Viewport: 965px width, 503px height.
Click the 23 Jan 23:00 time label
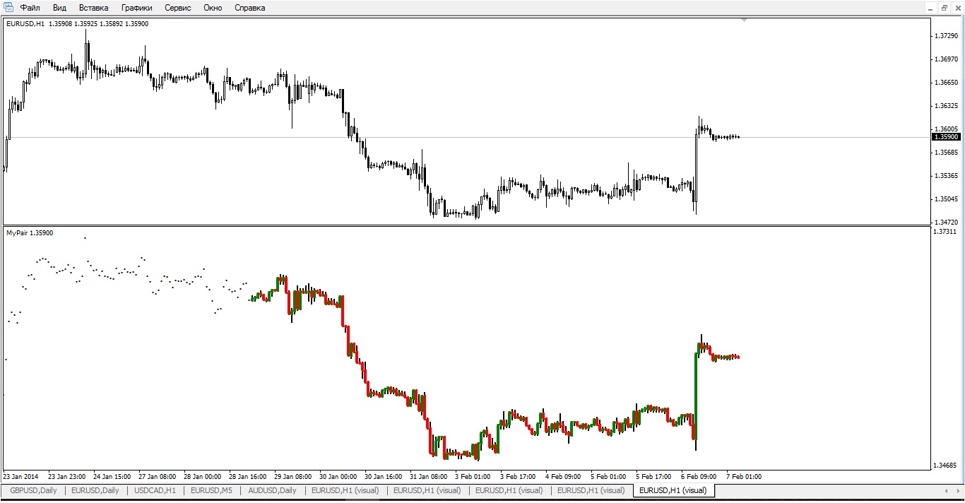pyautogui.click(x=66, y=477)
